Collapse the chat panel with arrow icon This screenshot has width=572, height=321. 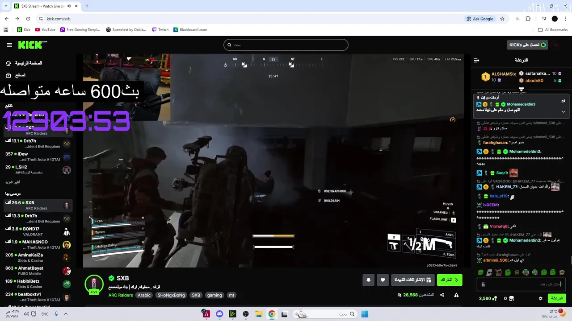coord(476,60)
